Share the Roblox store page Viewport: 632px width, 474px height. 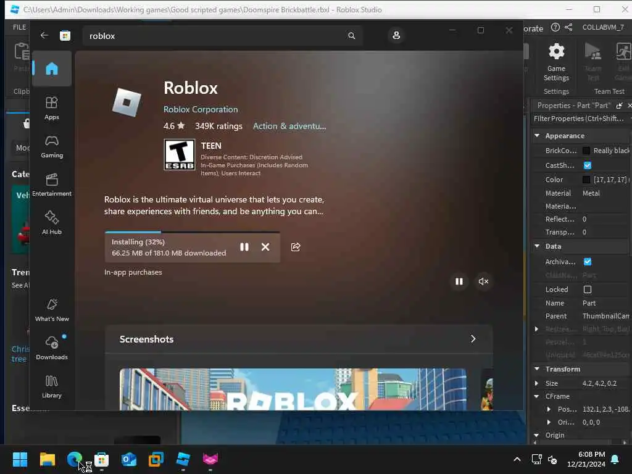click(296, 247)
